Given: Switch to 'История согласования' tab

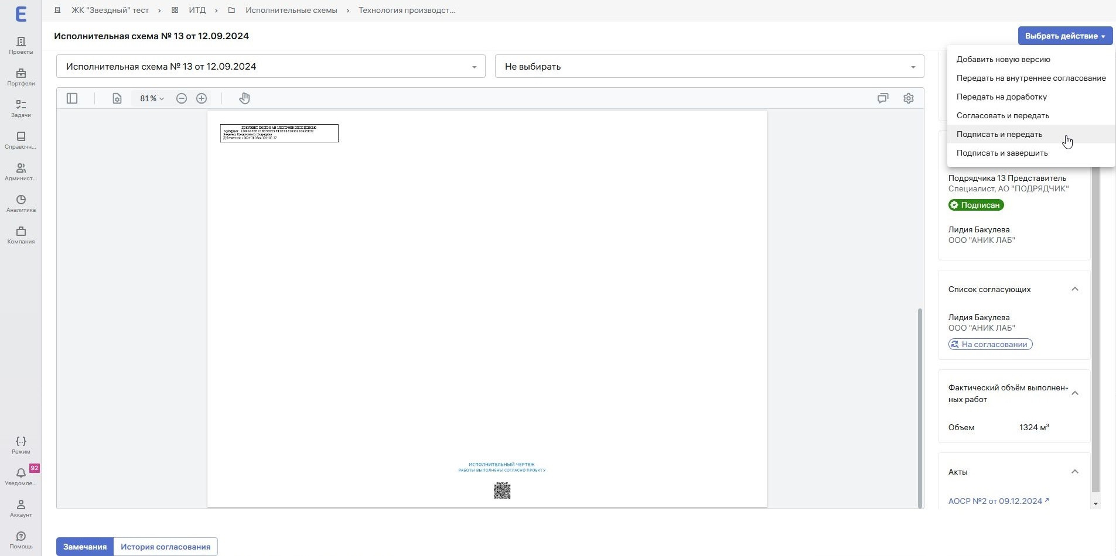Looking at the screenshot, I should click(165, 547).
